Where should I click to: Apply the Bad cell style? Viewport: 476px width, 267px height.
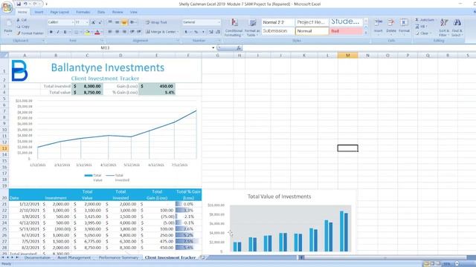click(x=347, y=31)
